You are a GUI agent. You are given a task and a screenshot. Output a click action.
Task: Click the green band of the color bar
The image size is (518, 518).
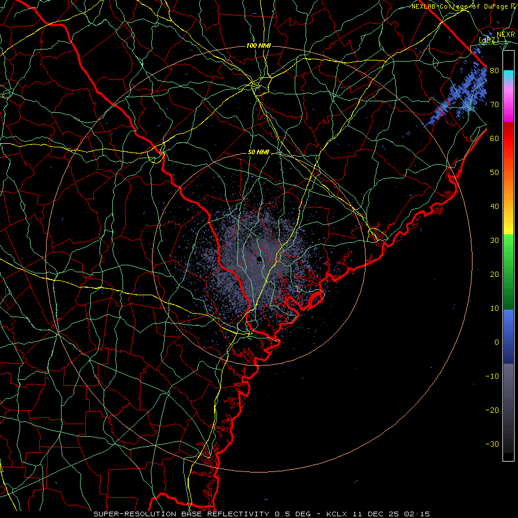pos(508,272)
